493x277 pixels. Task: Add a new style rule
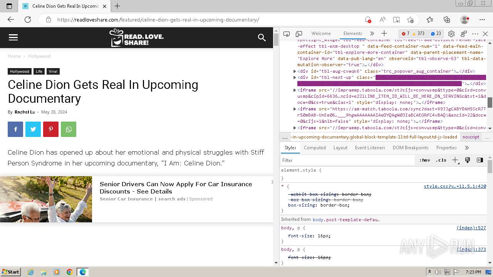coord(455,160)
